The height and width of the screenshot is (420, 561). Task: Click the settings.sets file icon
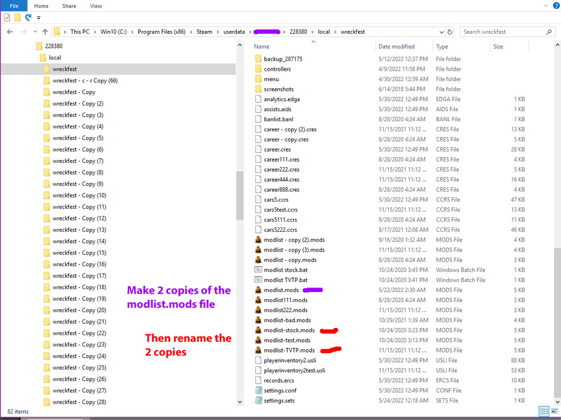258,400
